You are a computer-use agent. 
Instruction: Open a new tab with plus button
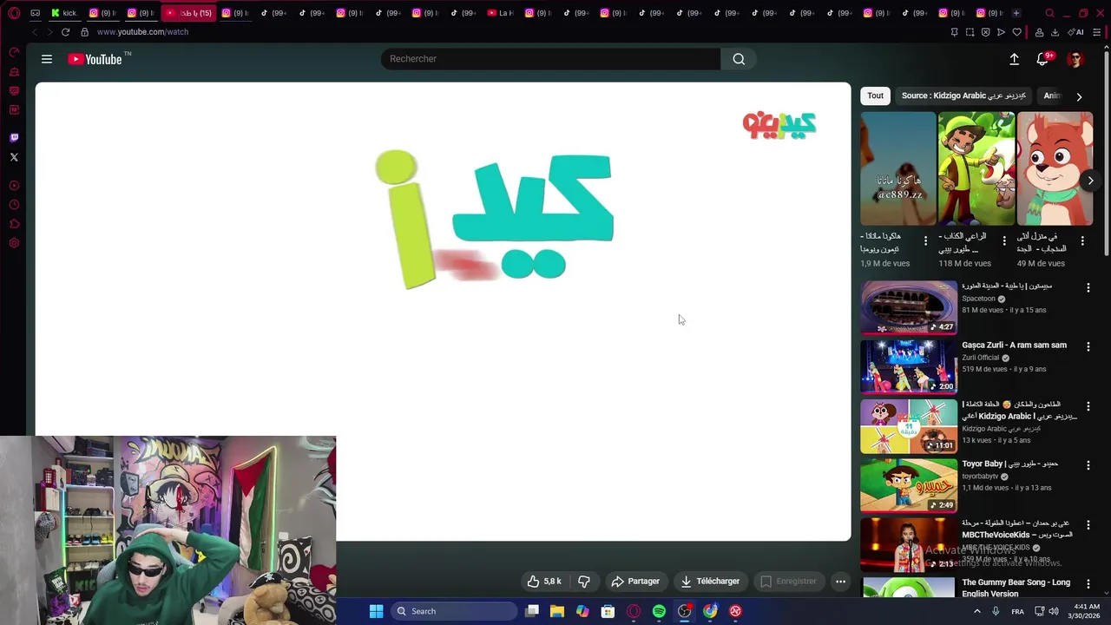tap(1016, 13)
